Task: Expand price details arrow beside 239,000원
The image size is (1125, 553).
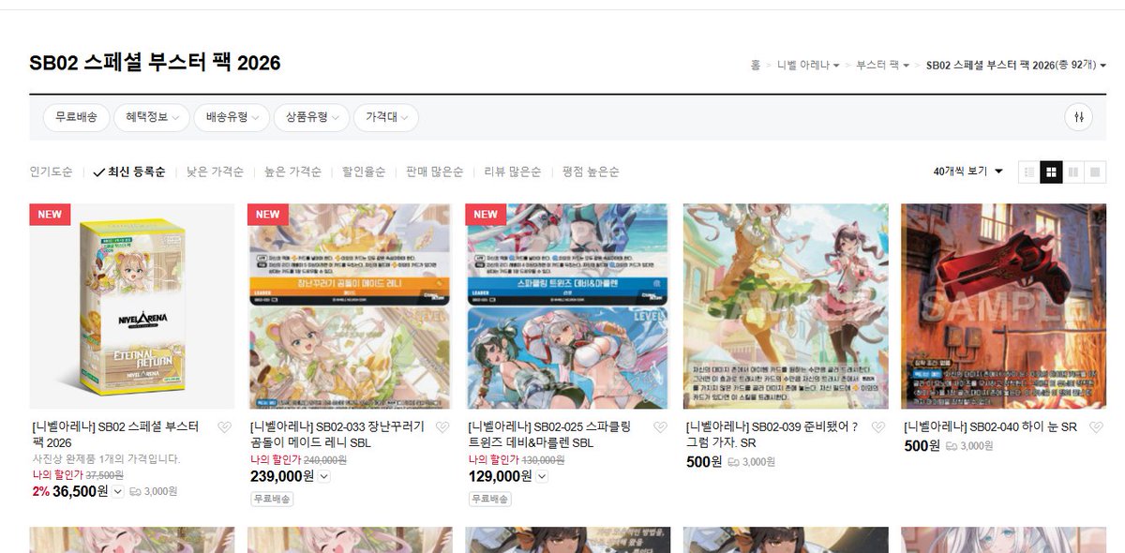Action: point(324,476)
